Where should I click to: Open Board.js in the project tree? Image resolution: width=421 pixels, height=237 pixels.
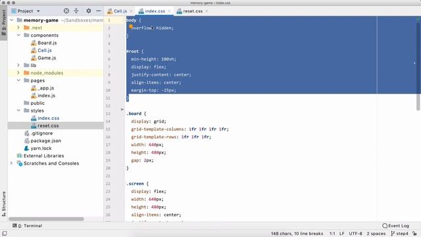(x=47, y=43)
